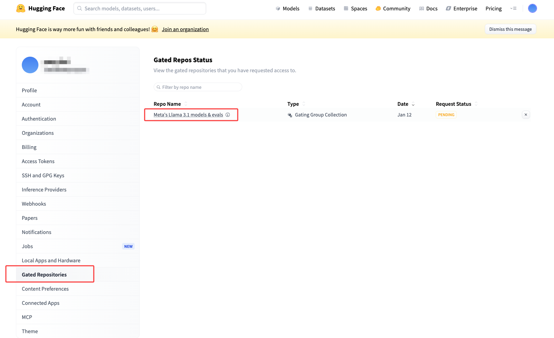The image size is (554, 338).
Task: Click the PENDING status badge
Action: tap(446, 115)
